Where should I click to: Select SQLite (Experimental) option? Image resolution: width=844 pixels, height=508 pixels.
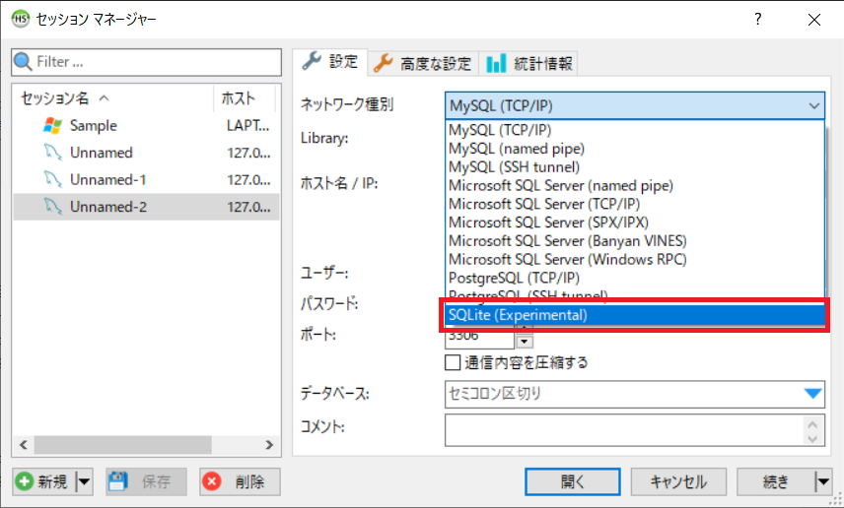point(635,315)
